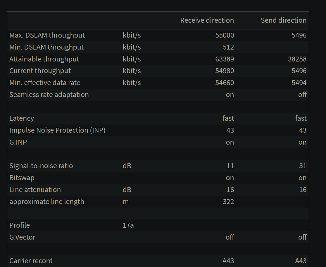This screenshot has height=267, width=326.
Task: Click the Send direction column header
Action: click(x=284, y=20)
